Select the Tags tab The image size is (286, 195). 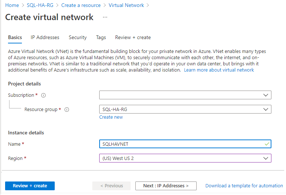(101, 37)
